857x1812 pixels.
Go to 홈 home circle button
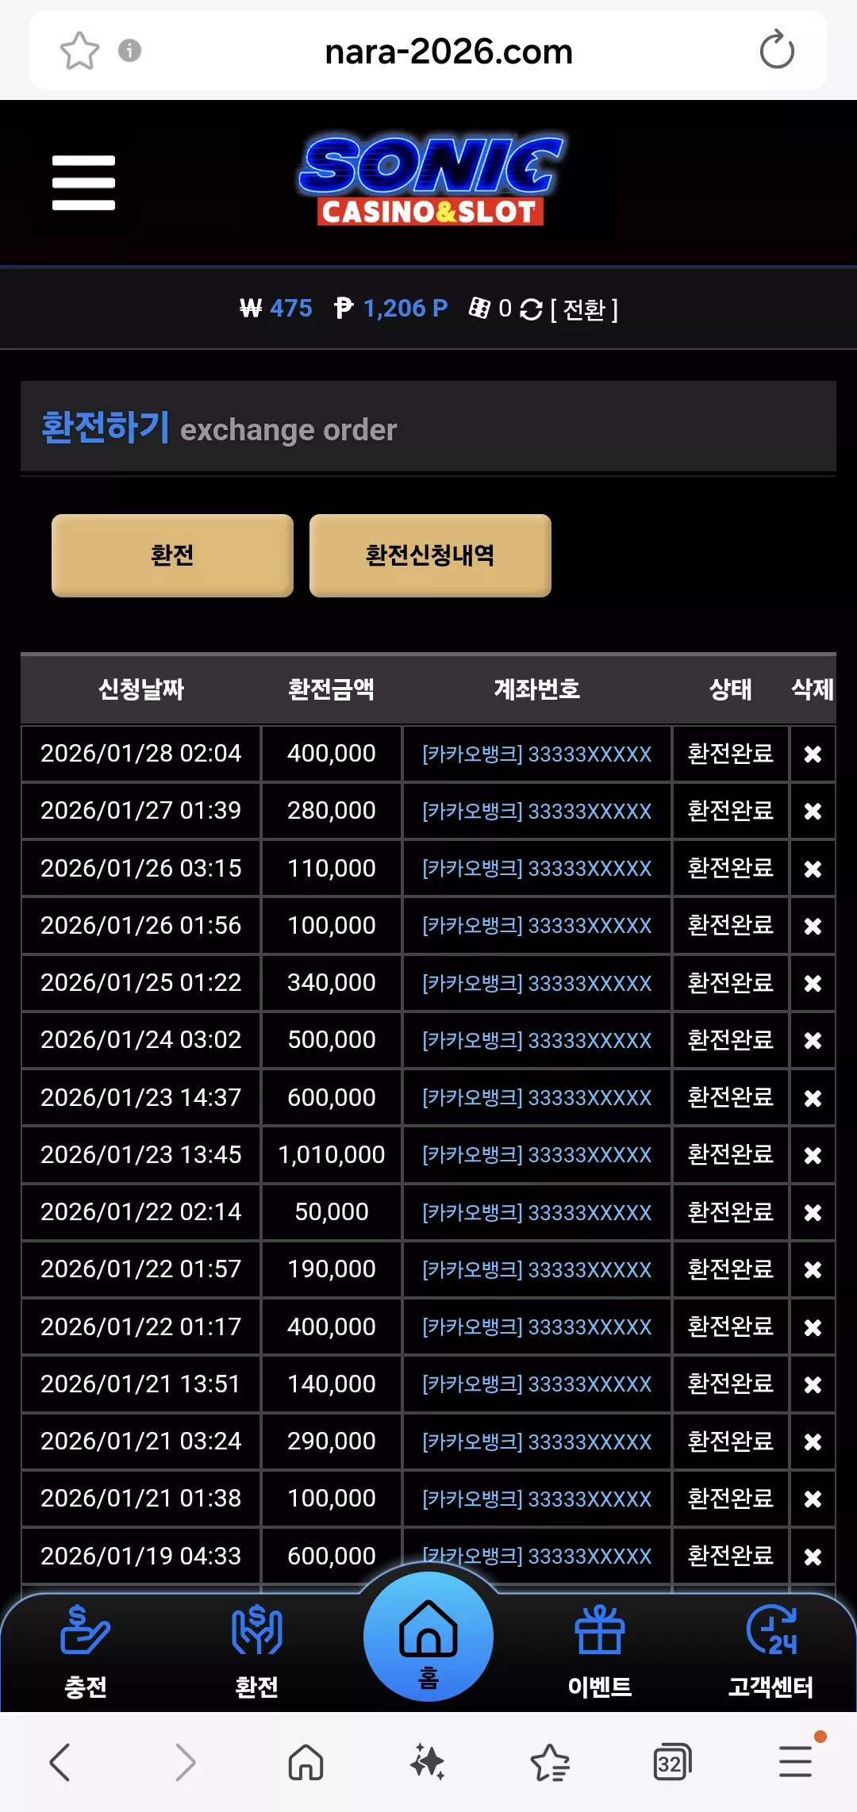(428, 1636)
